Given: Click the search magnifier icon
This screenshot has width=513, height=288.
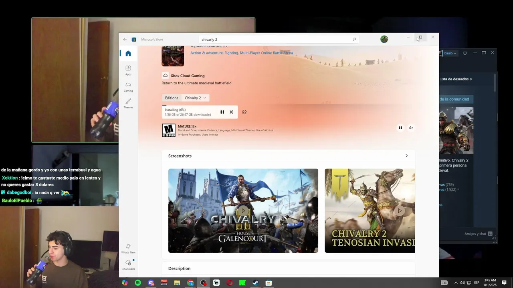Looking at the screenshot, I should (x=354, y=39).
